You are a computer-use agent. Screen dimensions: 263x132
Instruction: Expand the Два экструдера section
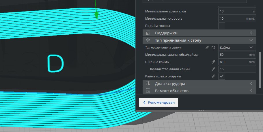tap(251, 83)
